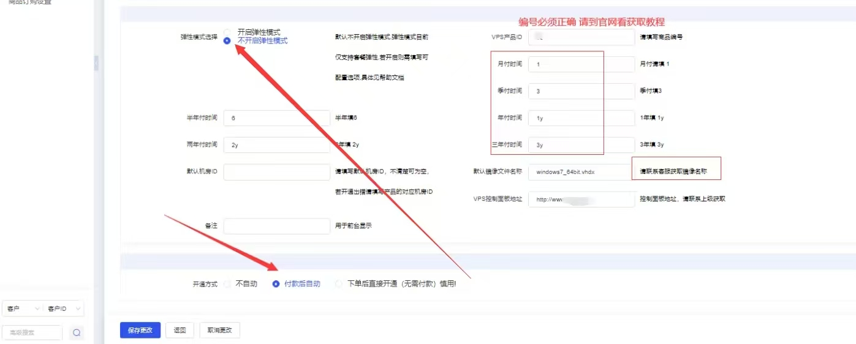
Task: Choose 付款后自动 provisioning option
Action: [x=276, y=284]
